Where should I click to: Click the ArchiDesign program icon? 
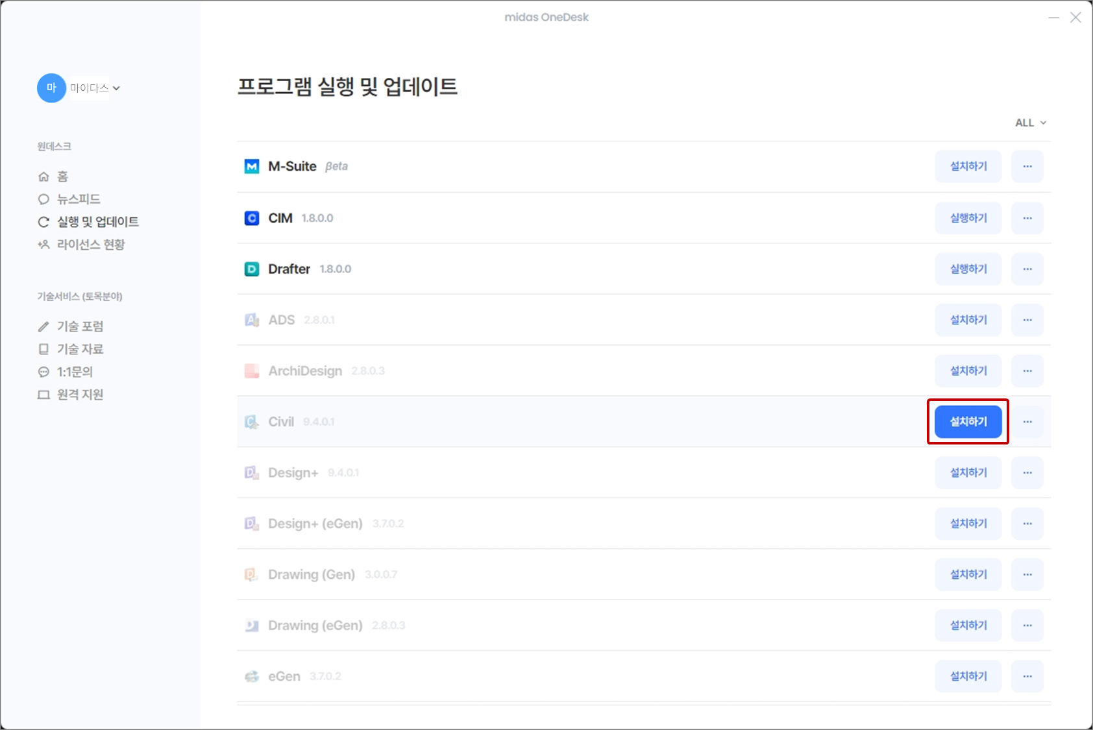click(x=252, y=371)
